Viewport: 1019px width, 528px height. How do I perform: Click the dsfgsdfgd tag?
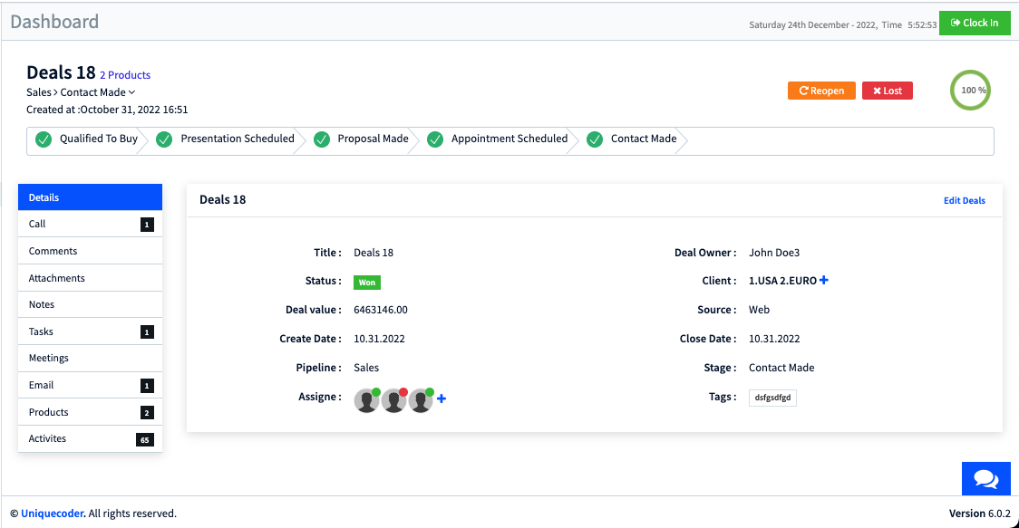(x=772, y=398)
